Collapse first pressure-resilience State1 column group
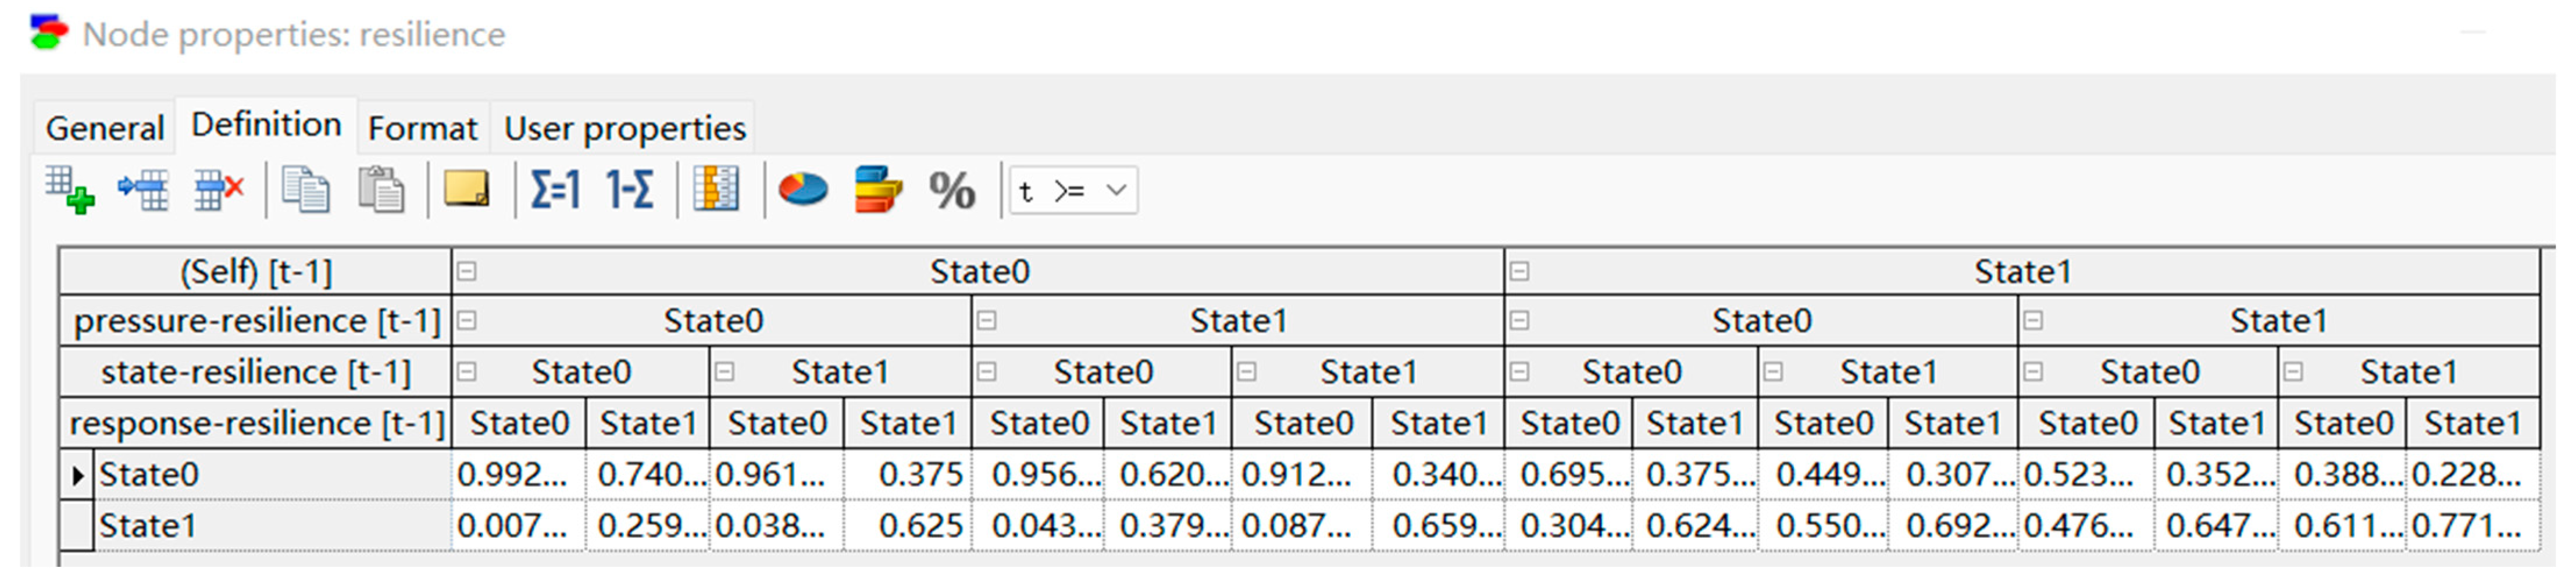 (987, 320)
